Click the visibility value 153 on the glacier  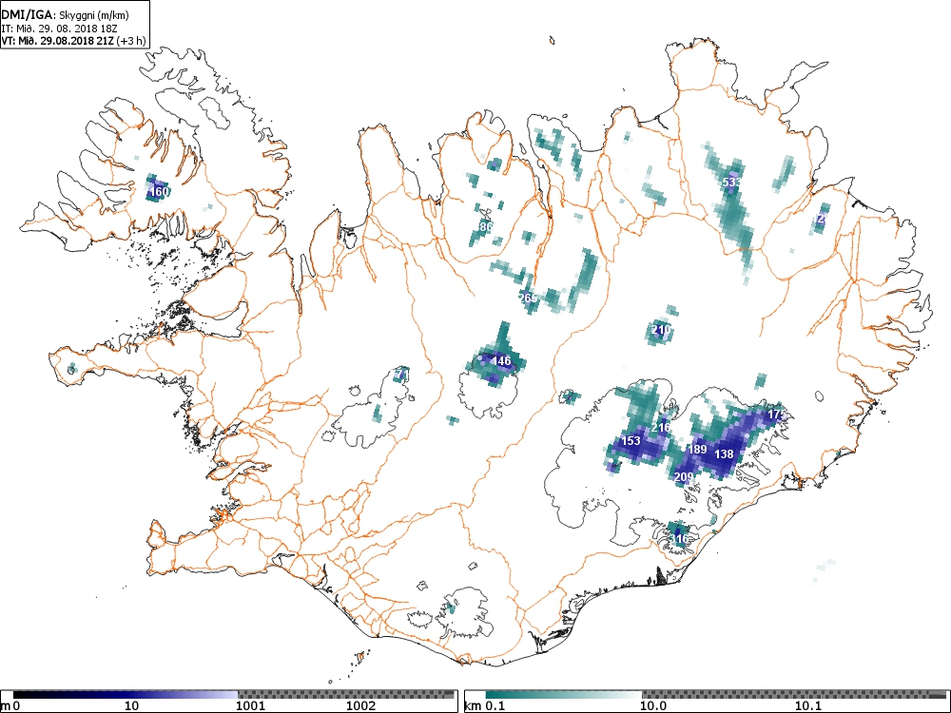(631, 441)
